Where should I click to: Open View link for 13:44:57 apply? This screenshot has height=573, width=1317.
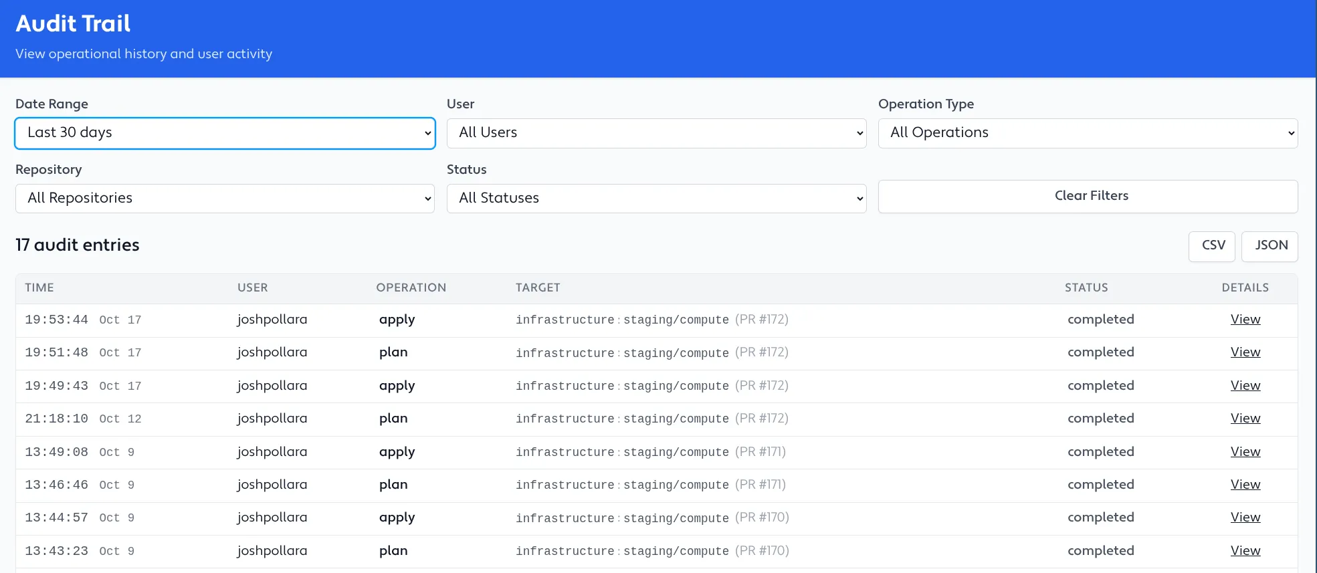click(1245, 518)
